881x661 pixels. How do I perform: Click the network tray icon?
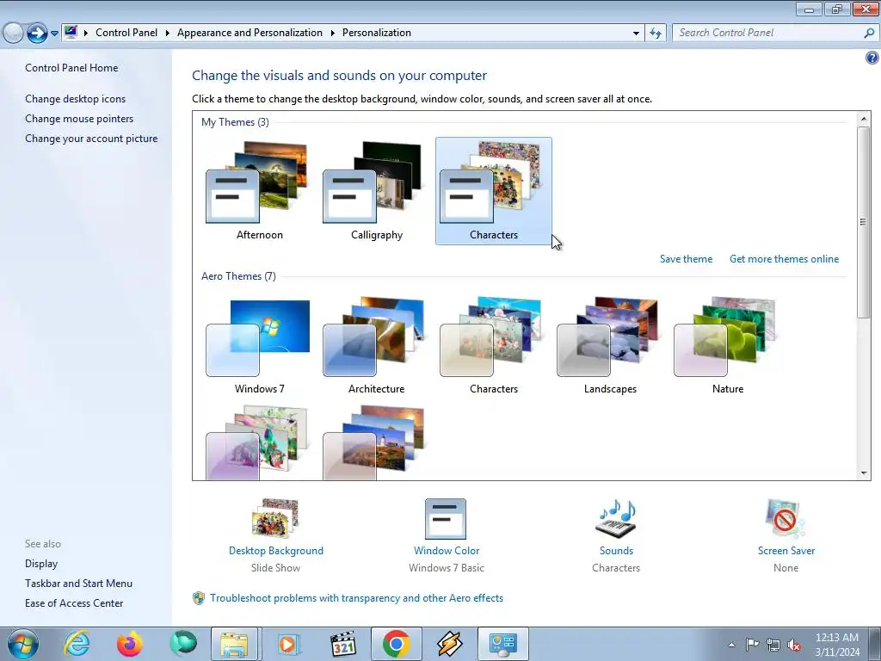tap(773, 645)
